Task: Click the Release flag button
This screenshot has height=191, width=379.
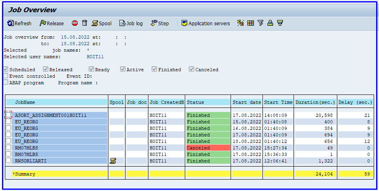Action: click(52, 23)
